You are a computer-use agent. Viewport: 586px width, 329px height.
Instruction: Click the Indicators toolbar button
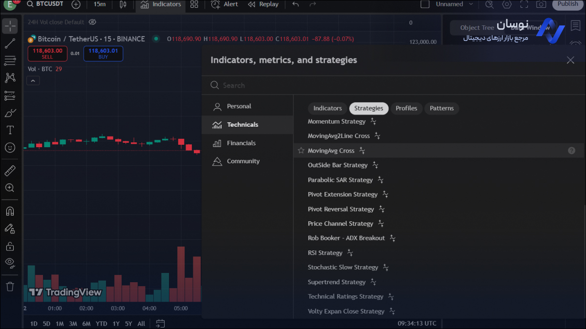161,4
